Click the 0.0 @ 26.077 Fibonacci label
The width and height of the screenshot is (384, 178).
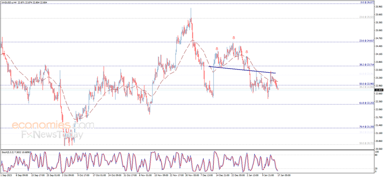367,2
